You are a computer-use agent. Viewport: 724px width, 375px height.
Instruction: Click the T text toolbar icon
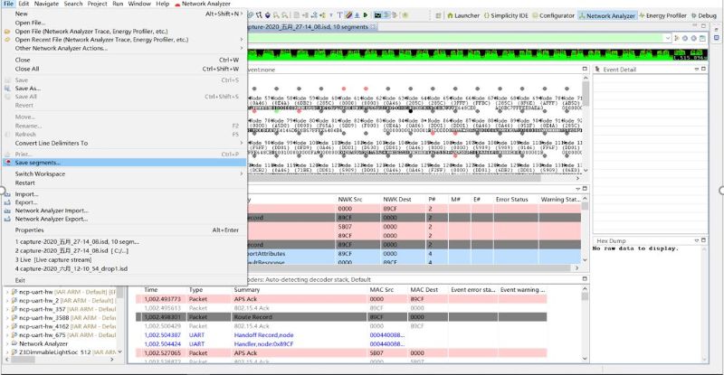click(x=340, y=15)
